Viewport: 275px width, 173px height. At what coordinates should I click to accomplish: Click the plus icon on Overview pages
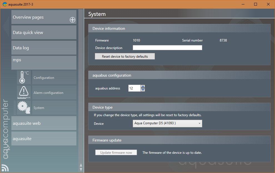click(72, 20)
